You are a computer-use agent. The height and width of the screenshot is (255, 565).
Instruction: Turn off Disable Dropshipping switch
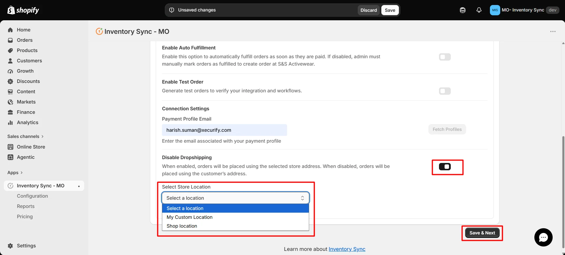445,167
